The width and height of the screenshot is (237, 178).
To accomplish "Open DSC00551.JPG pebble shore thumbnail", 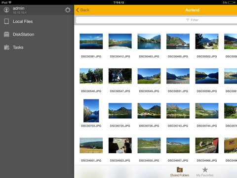I will (178, 76).
